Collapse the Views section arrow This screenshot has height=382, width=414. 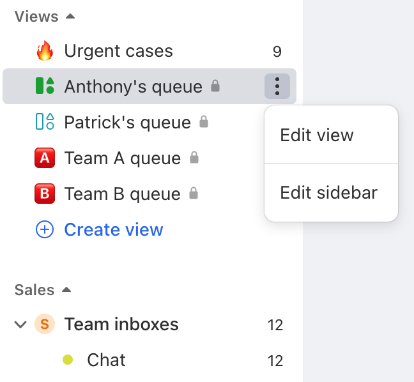(70, 17)
